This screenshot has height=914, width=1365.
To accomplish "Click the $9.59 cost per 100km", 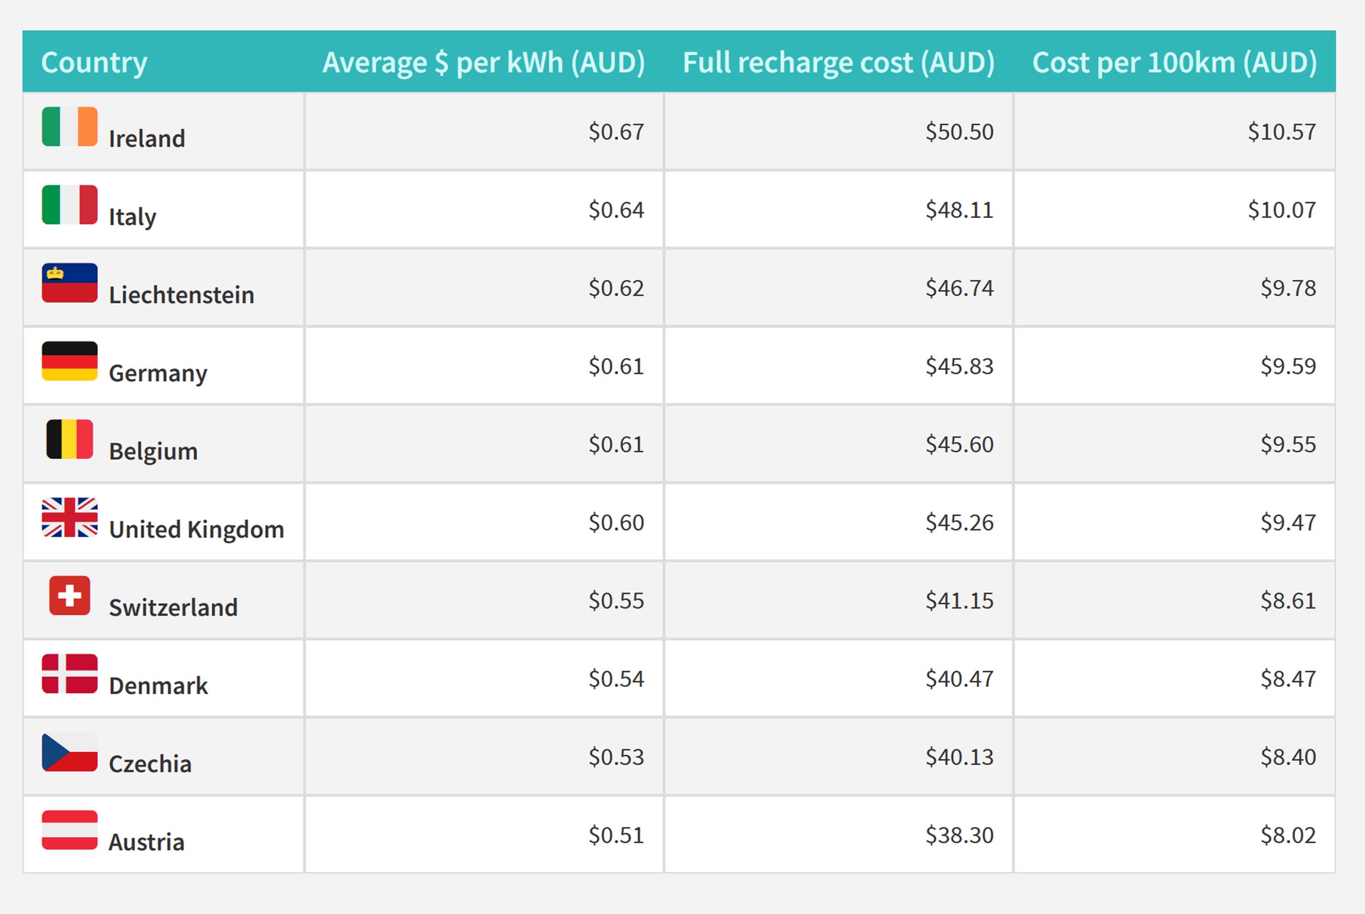I will click(1288, 366).
